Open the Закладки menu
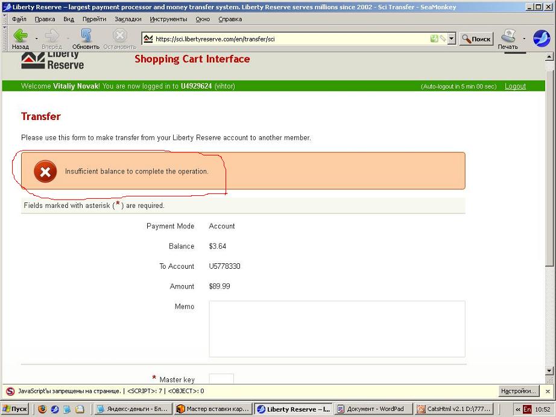Image resolution: width=556 pixels, height=417 pixels. [x=128, y=19]
